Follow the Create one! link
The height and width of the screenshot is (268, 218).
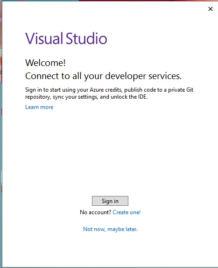[x=127, y=212]
